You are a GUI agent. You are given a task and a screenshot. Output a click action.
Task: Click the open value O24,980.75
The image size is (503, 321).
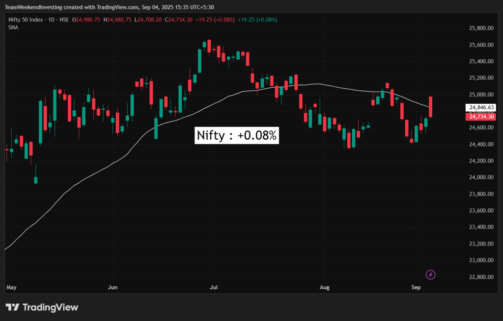click(x=86, y=20)
